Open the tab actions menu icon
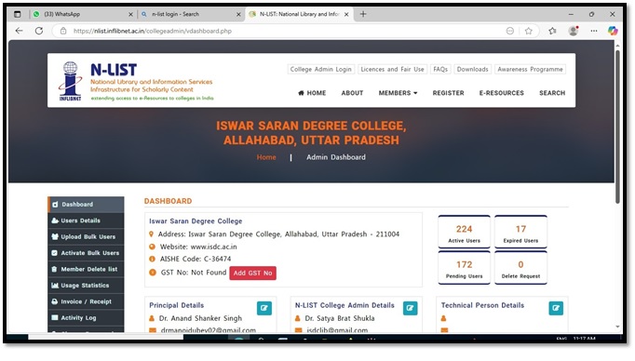This screenshot has width=635, height=361. tap(17, 14)
